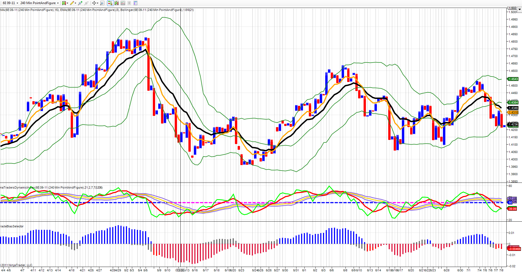522x273 pixels.
Task: Open the Indicators line-chart icon
Action: pos(123,3)
